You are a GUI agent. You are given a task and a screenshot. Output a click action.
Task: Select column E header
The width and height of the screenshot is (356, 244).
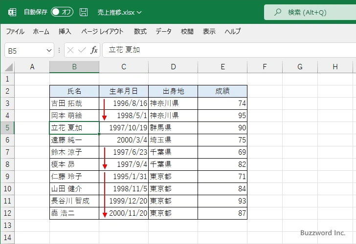point(222,67)
